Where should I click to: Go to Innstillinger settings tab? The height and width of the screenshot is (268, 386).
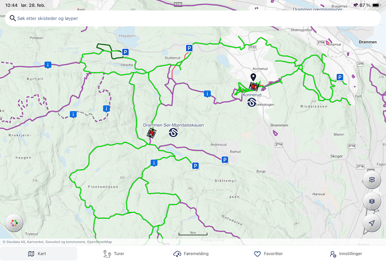coord(345,254)
